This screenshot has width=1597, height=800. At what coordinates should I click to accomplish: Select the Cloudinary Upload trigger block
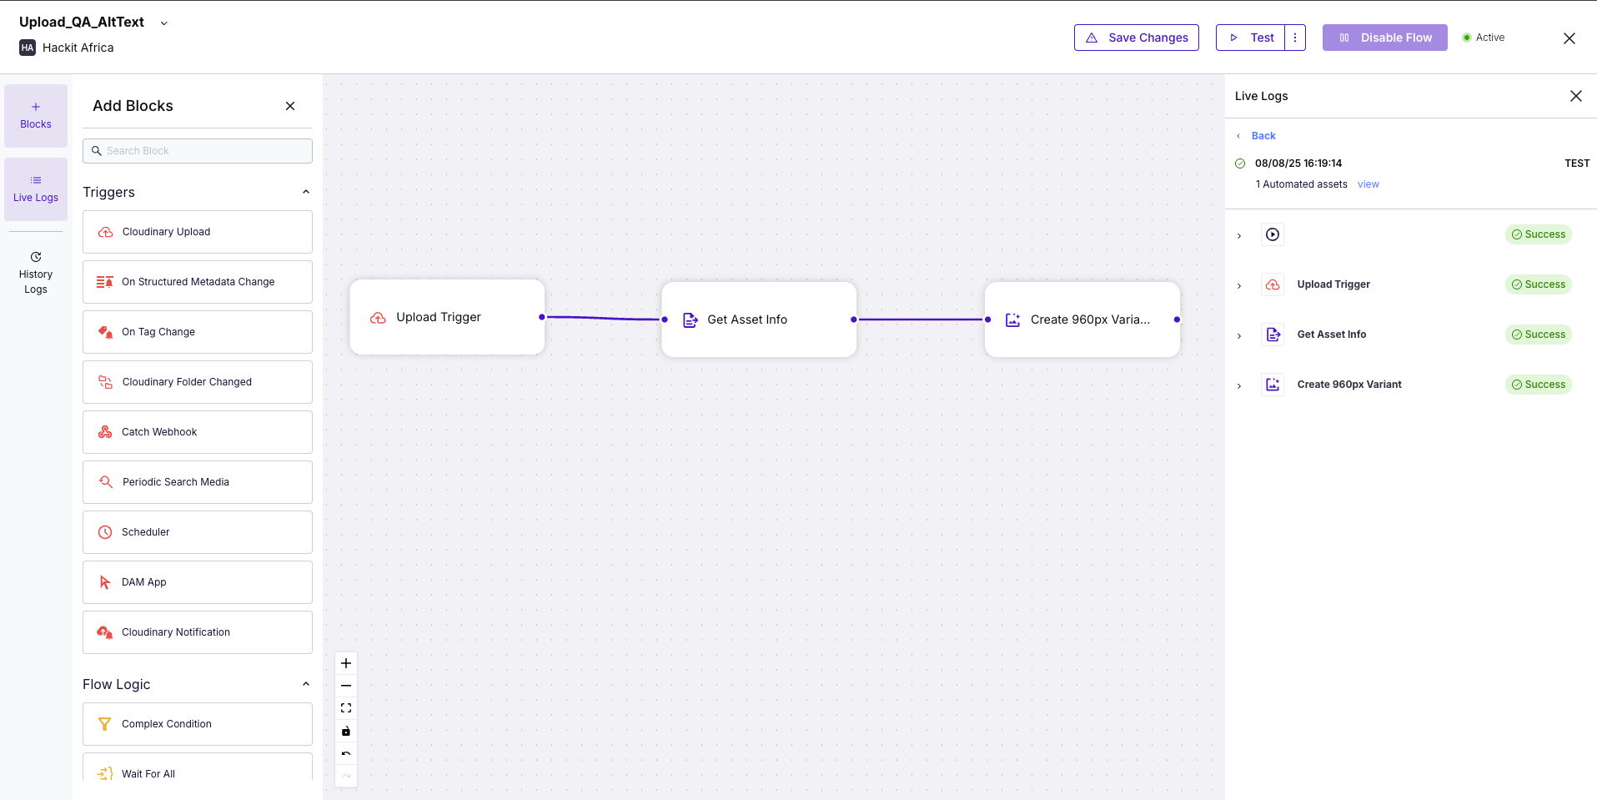pyautogui.click(x=197, y=231)
